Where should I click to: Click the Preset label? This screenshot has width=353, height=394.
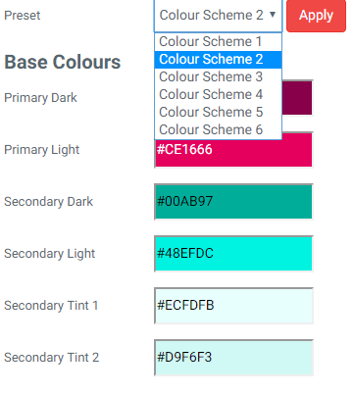click(23, 16)
